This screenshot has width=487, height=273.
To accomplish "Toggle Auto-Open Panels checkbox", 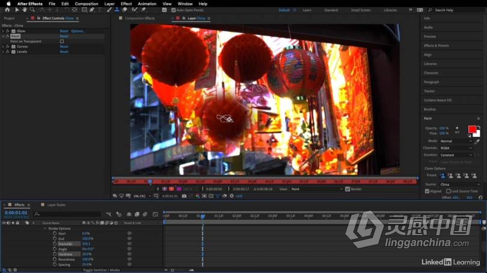I will (173, 10).
